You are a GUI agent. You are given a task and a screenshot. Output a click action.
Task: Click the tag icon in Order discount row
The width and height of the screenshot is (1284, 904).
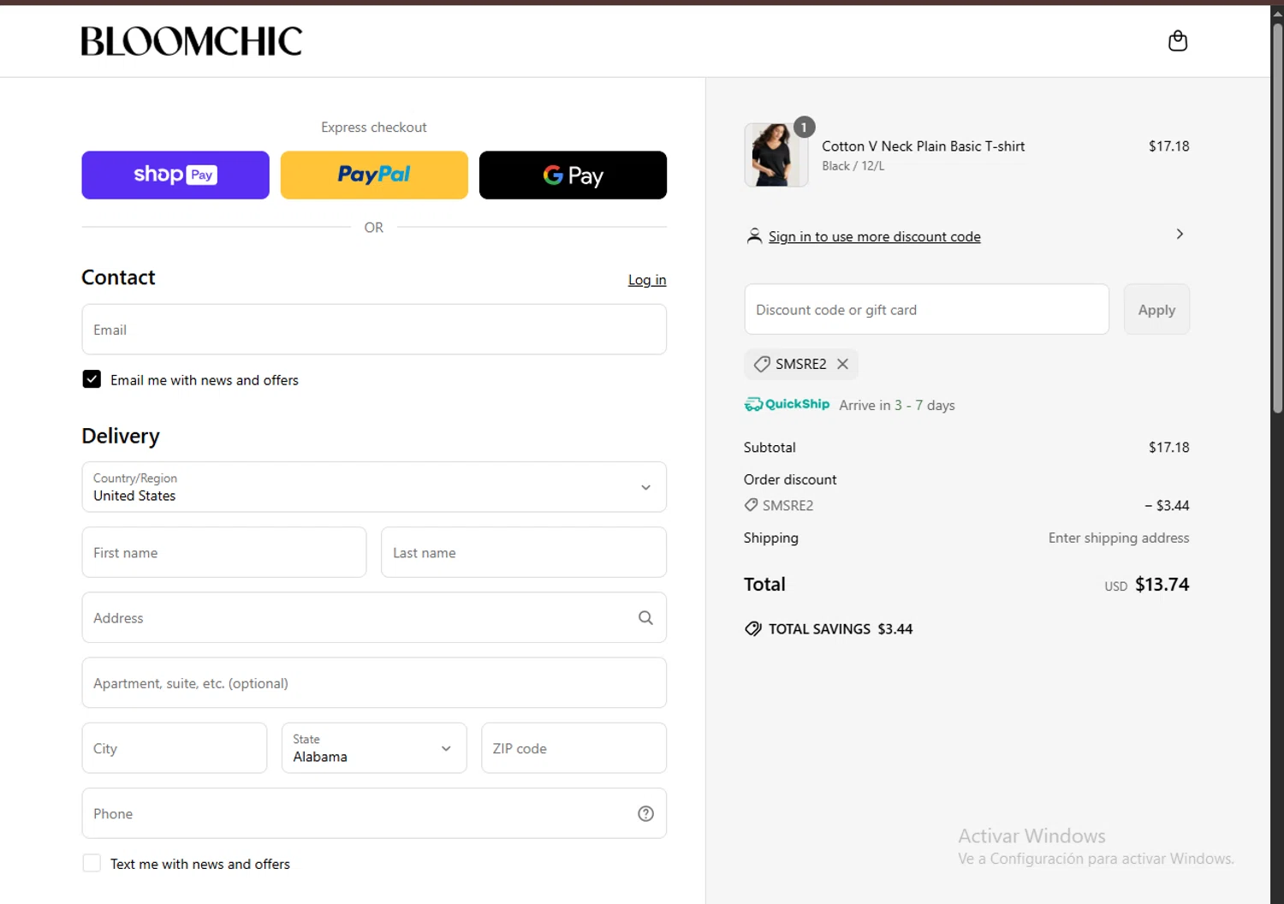pos(751,505)
